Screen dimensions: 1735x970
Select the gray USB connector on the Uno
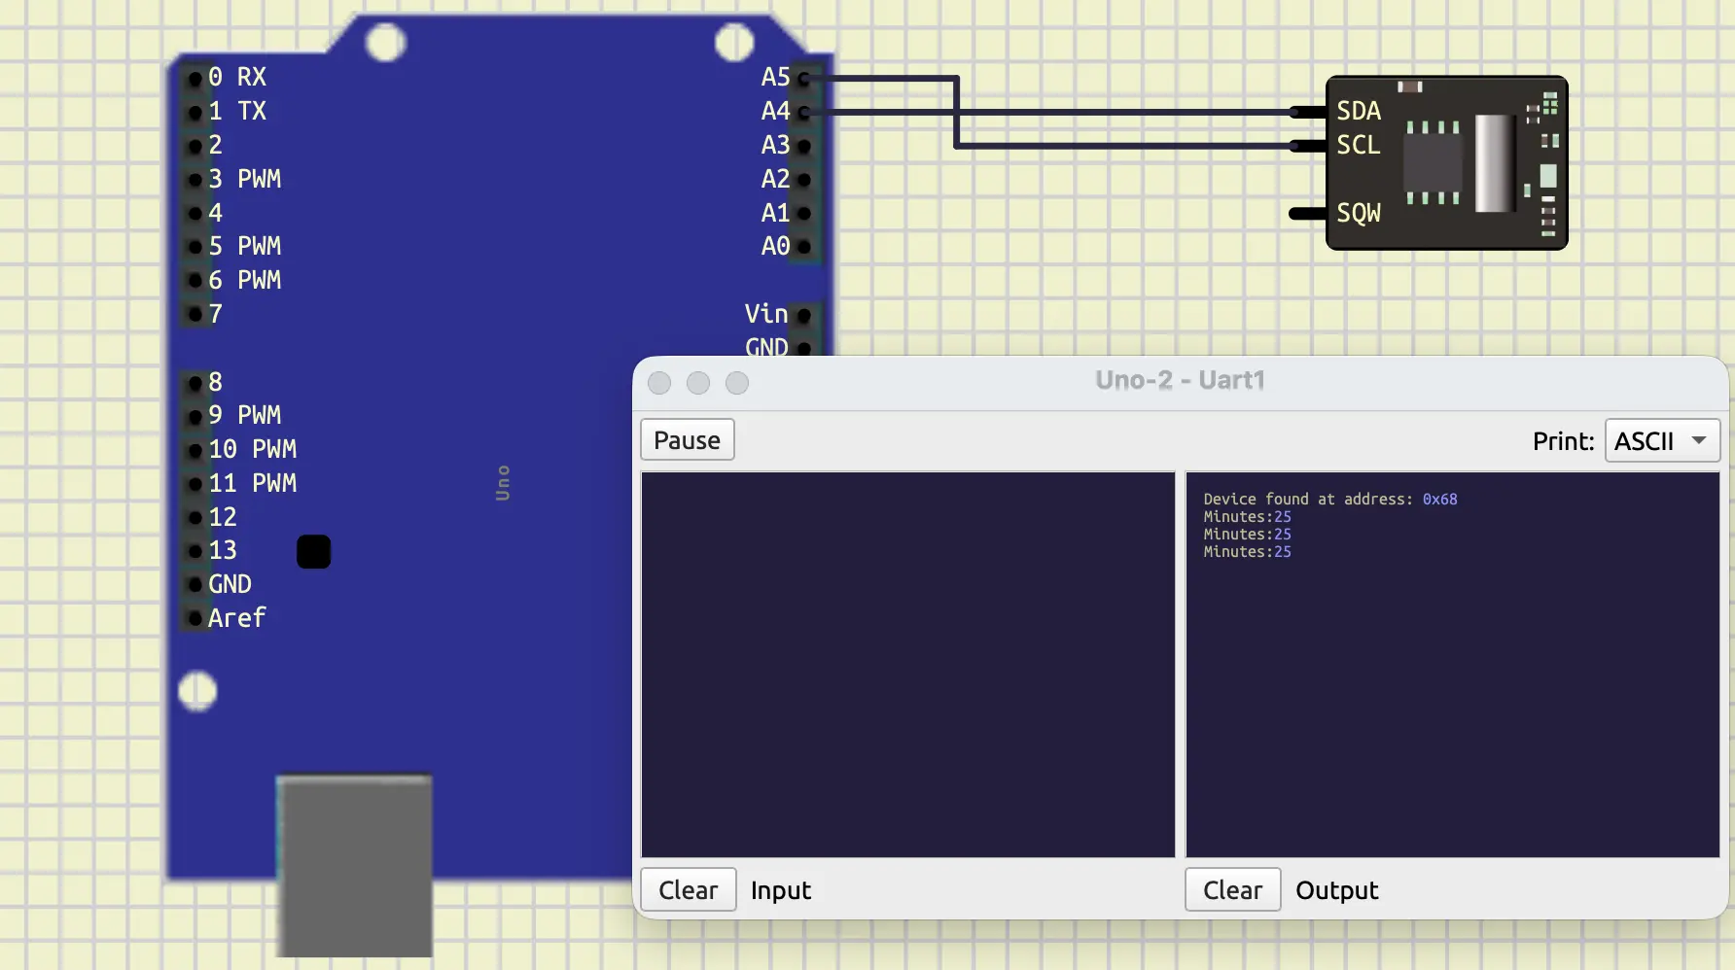coord(354,866)
